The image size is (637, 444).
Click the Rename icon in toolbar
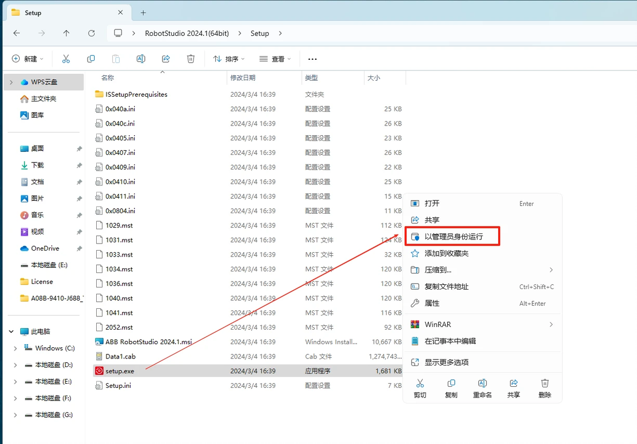(x=141, y=59)
